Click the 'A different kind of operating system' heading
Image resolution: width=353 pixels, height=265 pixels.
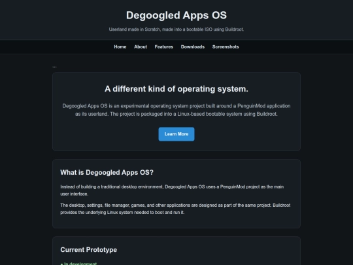(176, 89)
